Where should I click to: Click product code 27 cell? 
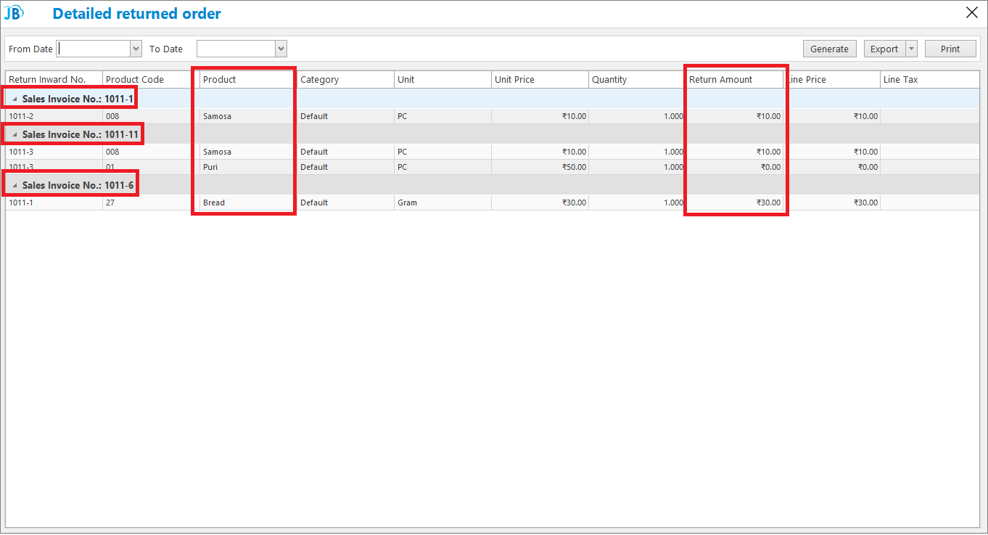[151, 203]
